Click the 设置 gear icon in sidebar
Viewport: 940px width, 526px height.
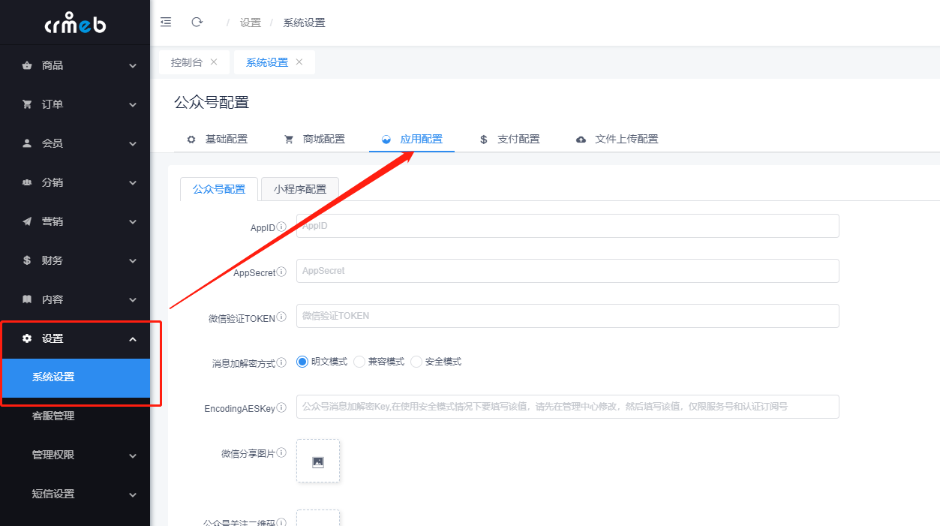coord(27,338)
